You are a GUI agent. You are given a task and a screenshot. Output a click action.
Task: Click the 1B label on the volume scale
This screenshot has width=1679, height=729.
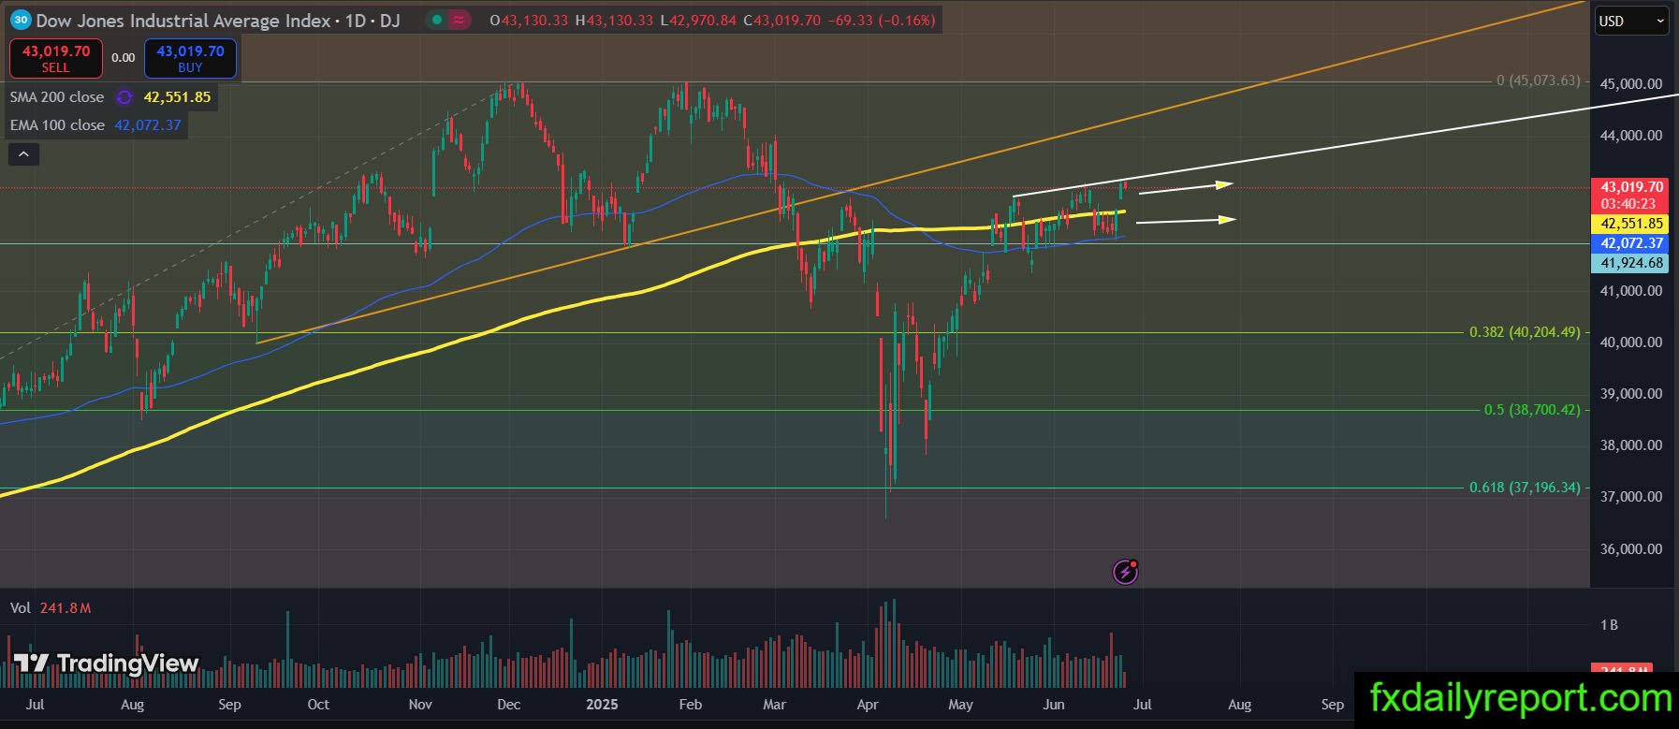1609,625
